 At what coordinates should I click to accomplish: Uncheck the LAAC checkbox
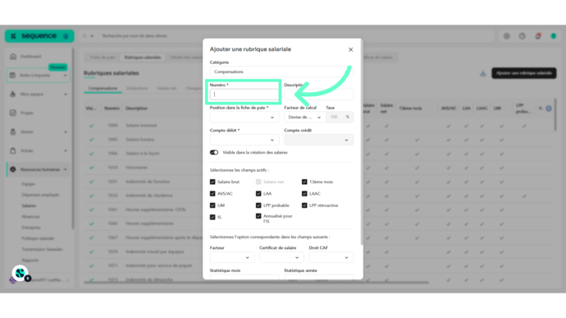304,194
